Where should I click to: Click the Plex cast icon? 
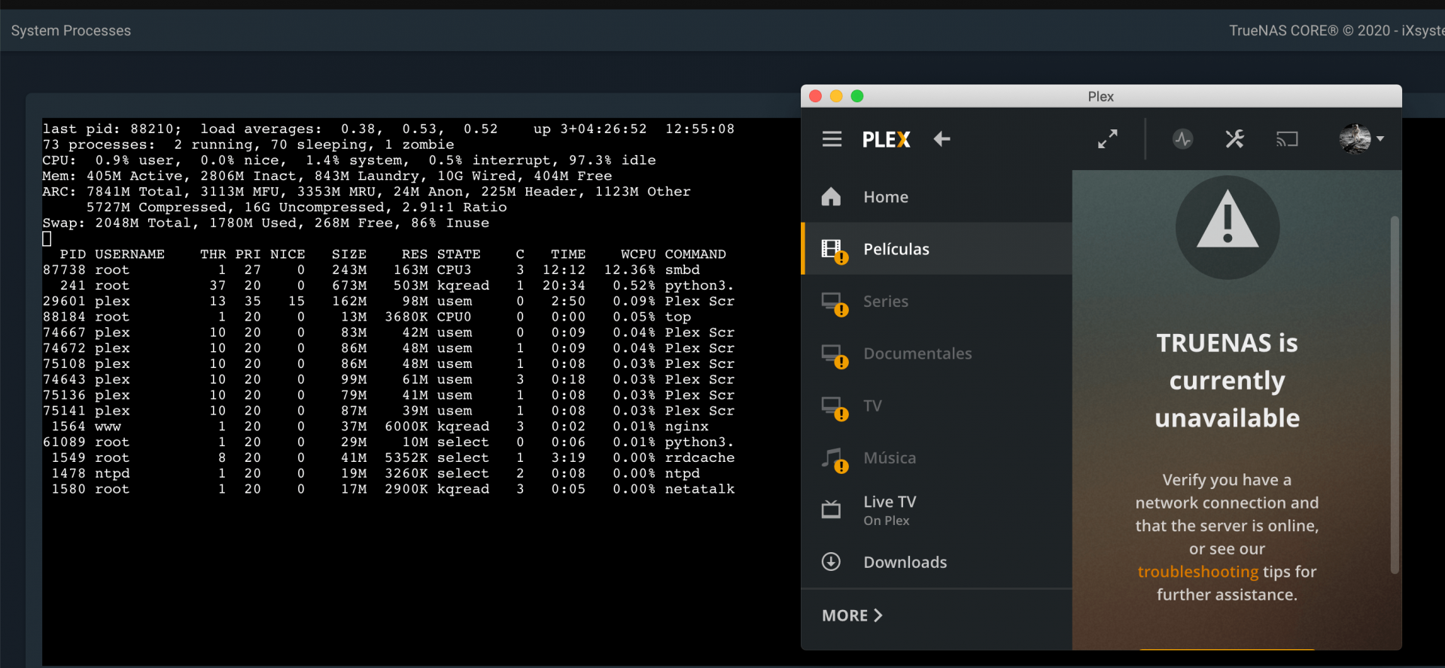pos(1287,139)
